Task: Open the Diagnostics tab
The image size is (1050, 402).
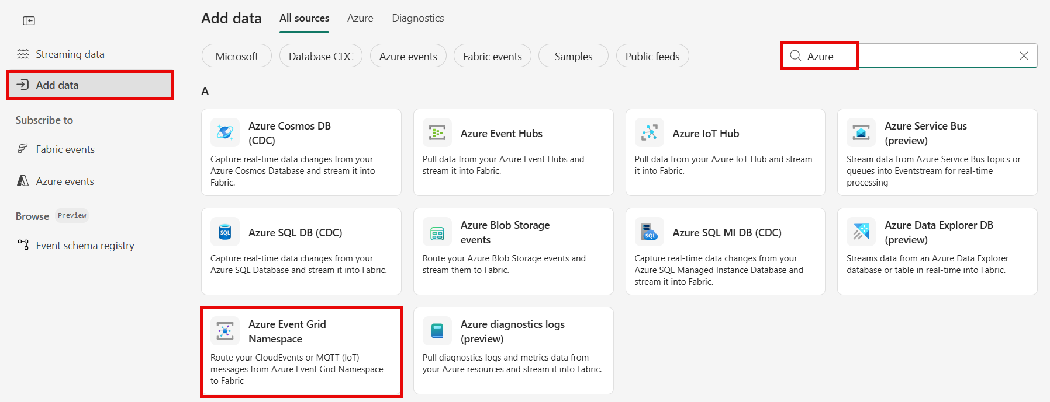Action: pos(417,18)
